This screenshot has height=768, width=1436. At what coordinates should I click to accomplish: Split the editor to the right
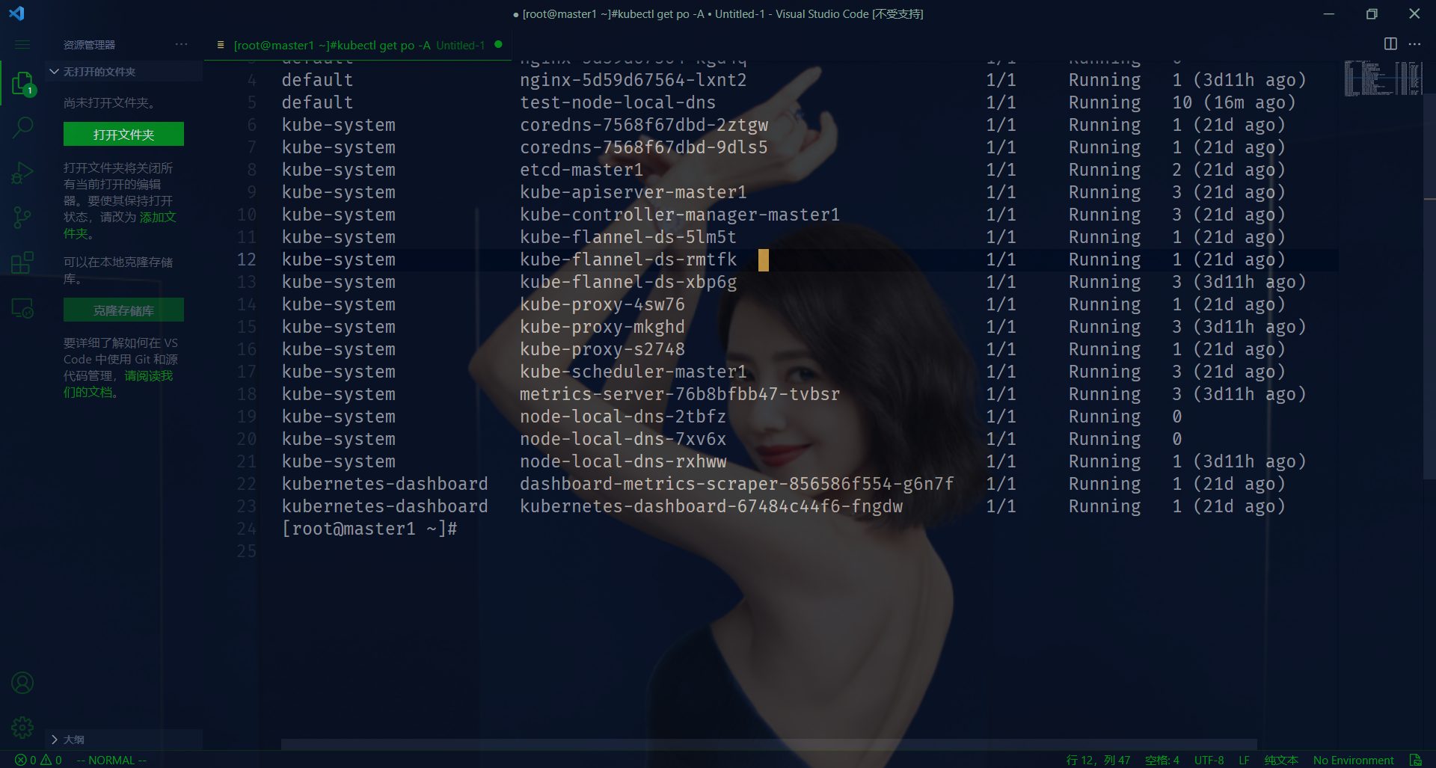coord(1390,44)
